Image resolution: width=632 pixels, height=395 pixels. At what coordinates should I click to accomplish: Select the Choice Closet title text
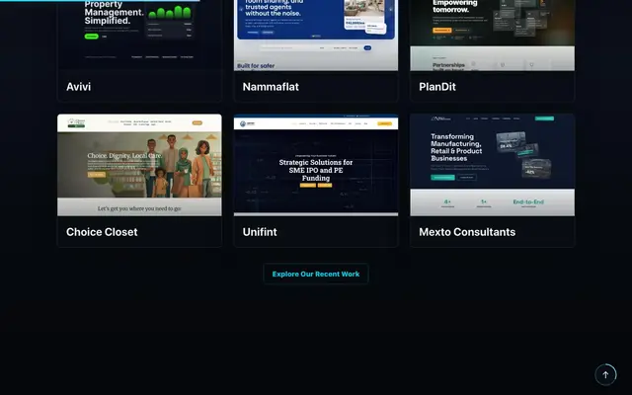[x=102, y=232]
